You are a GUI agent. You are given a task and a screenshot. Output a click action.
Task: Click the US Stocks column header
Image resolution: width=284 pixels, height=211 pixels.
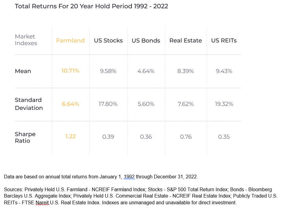(x=108, y=41)
